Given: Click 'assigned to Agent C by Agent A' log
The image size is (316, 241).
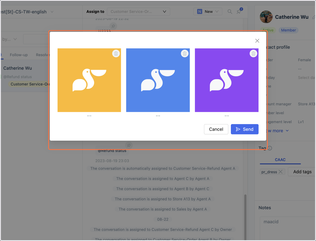Looking at the screenshot, I should (163, 179).
